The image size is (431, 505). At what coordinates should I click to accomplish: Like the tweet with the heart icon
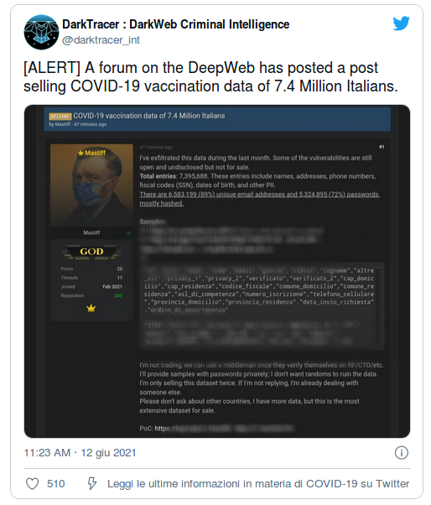32,483
